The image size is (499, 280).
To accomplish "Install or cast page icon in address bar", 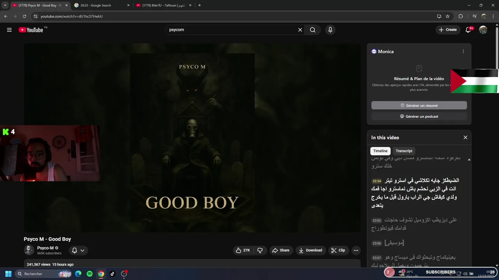I will [439, 16].
